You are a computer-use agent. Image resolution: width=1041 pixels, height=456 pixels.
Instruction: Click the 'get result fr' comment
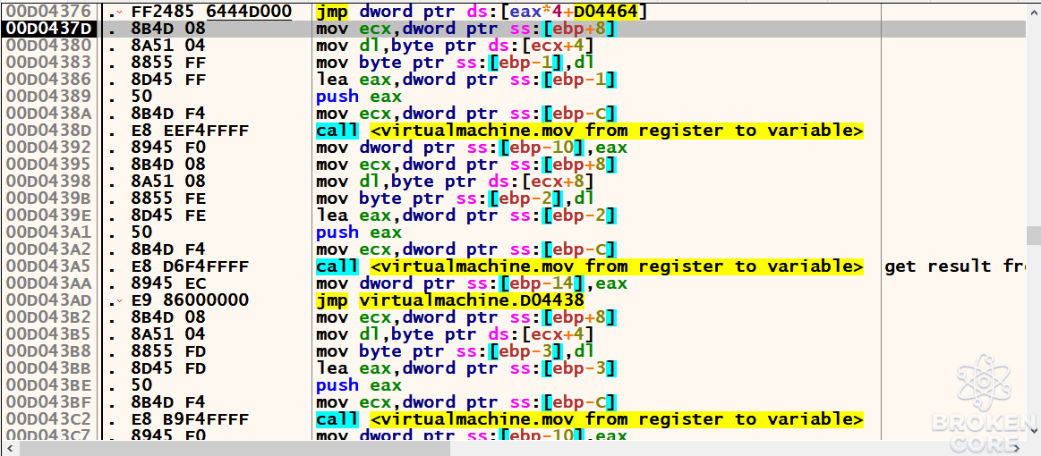coord(956,266)
